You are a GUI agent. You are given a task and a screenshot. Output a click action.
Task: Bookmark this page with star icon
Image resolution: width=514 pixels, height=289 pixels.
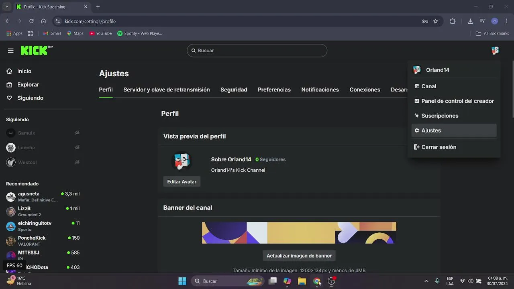(436, 21)
